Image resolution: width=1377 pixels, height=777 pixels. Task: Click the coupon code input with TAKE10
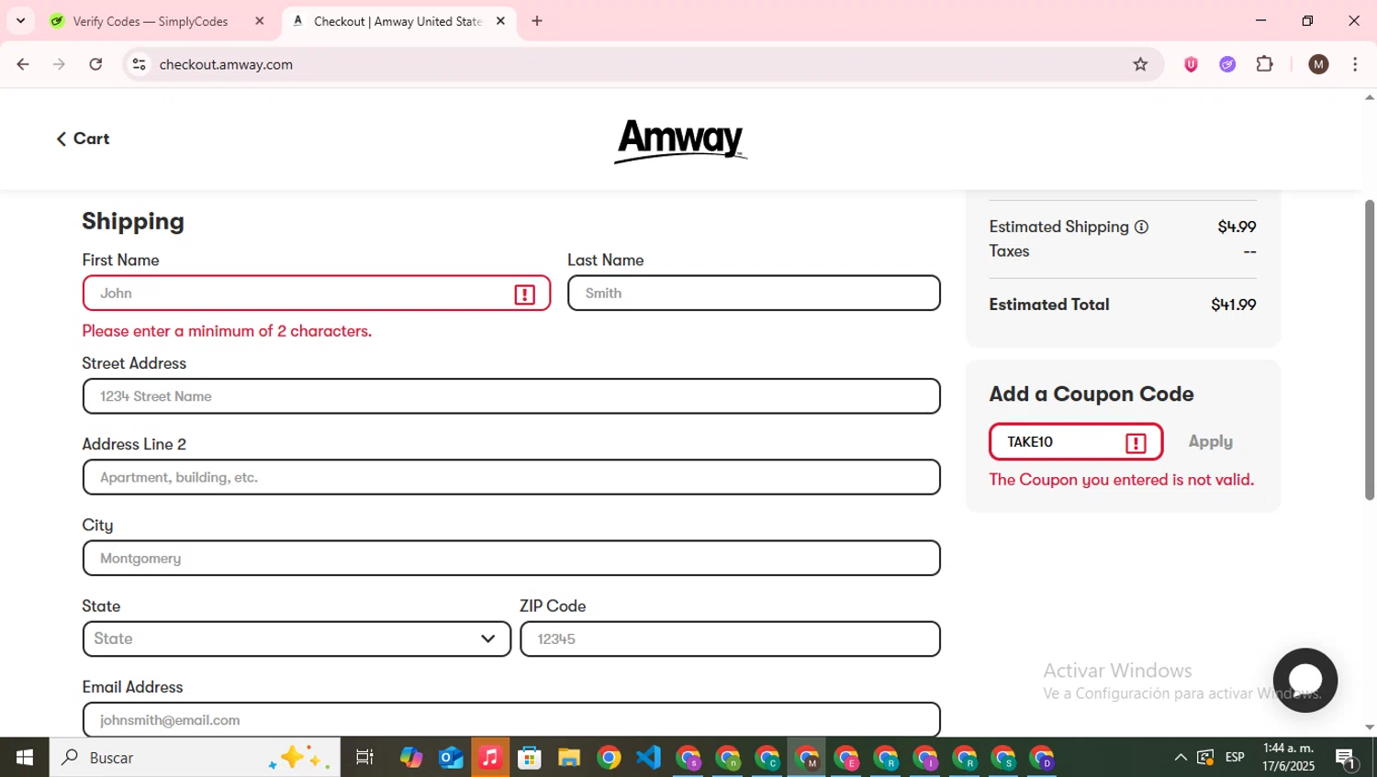[1076, 442]
